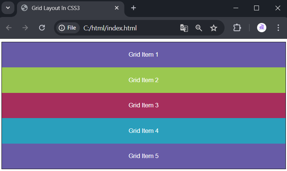Open the zoom level magnifier icon
Image resolution: width=287 pixels, height=171 pixels.
pyautogui.click(x=199, y=28)
